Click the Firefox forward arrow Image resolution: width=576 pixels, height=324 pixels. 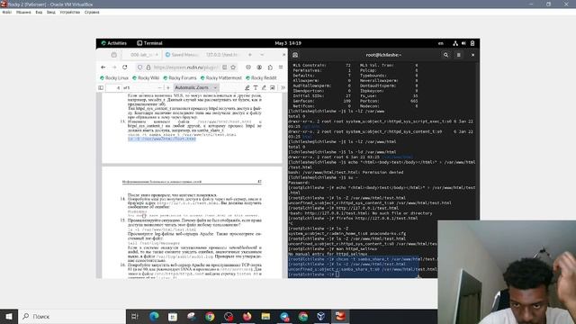point(114,67)
